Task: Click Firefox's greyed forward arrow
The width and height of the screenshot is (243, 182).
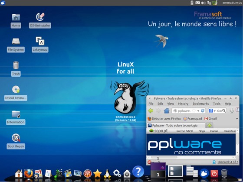Action: (x=158, y=110)
